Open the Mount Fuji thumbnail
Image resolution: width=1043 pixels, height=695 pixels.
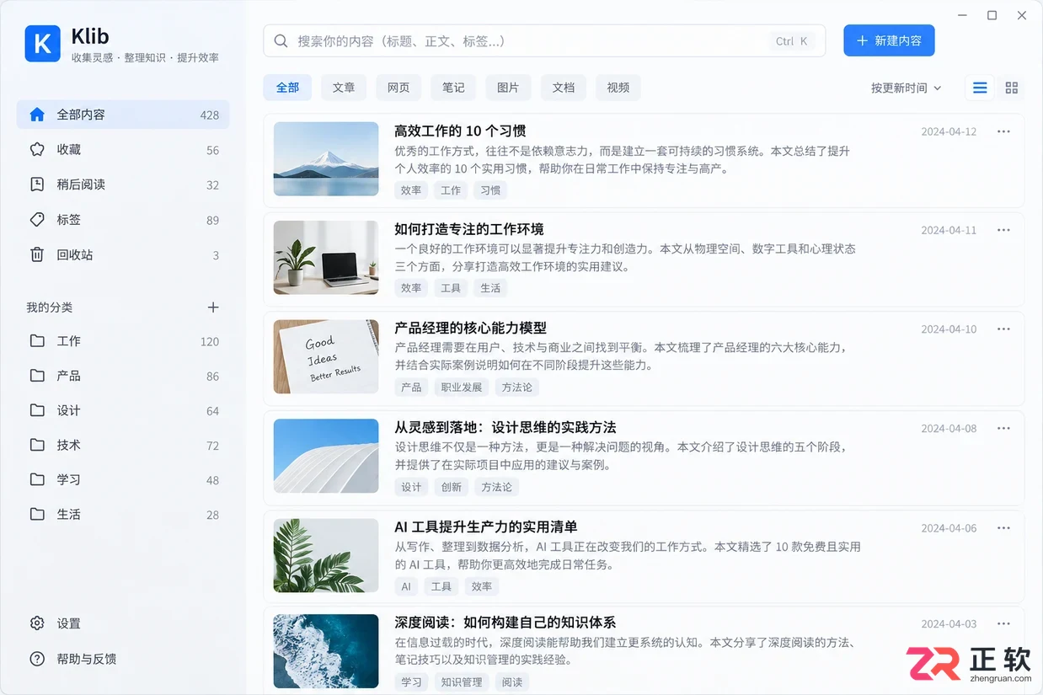click(x=326, y=159)
